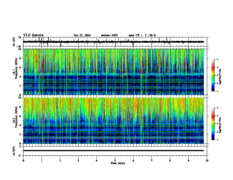Screen dimensions: 233x180
Task: Click the ch.1 waveform voltage trace panel
Action: click(x=116, y=42)
